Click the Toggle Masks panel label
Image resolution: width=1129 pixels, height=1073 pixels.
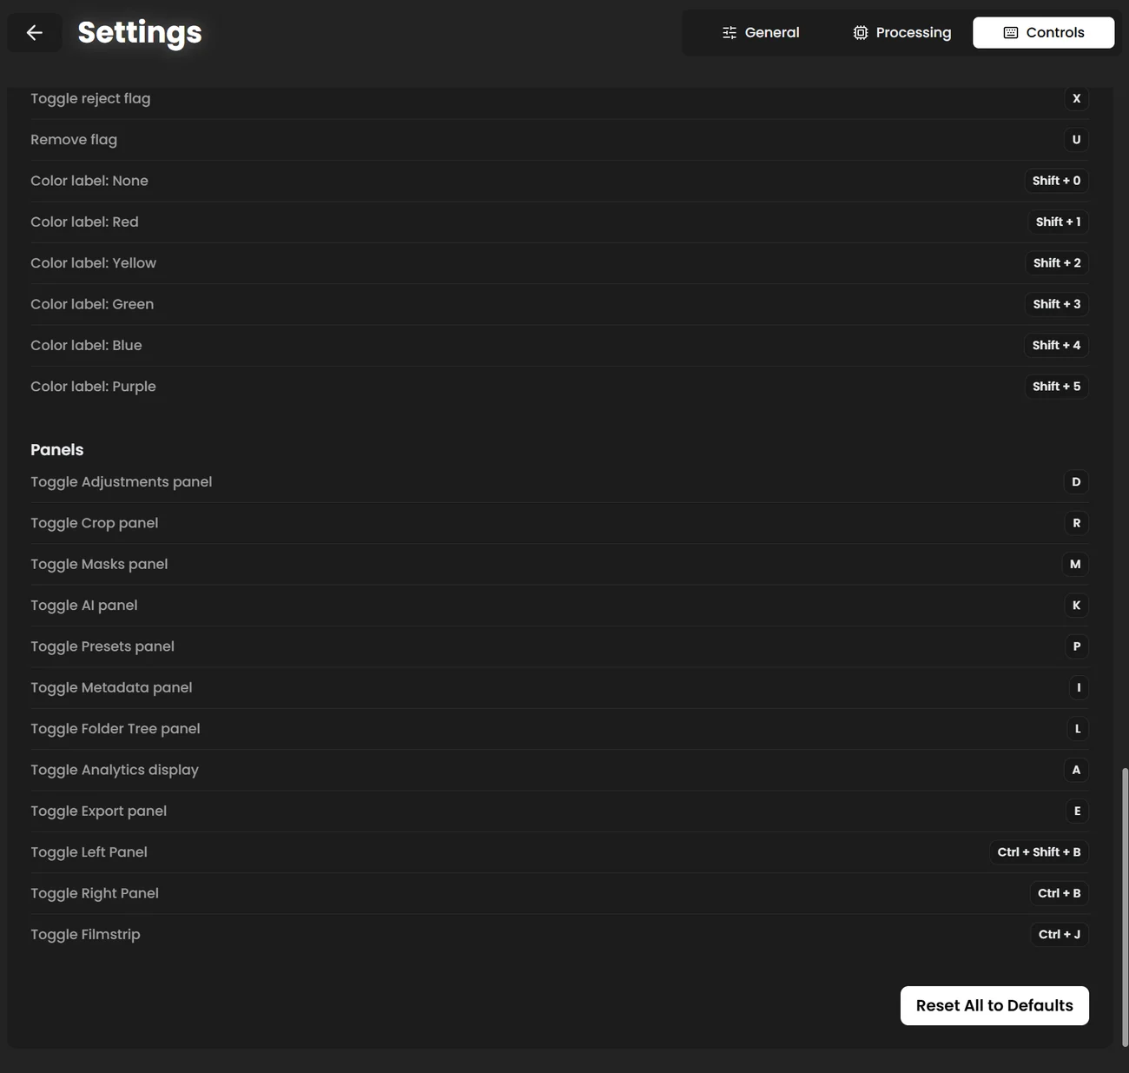(99, 564)
